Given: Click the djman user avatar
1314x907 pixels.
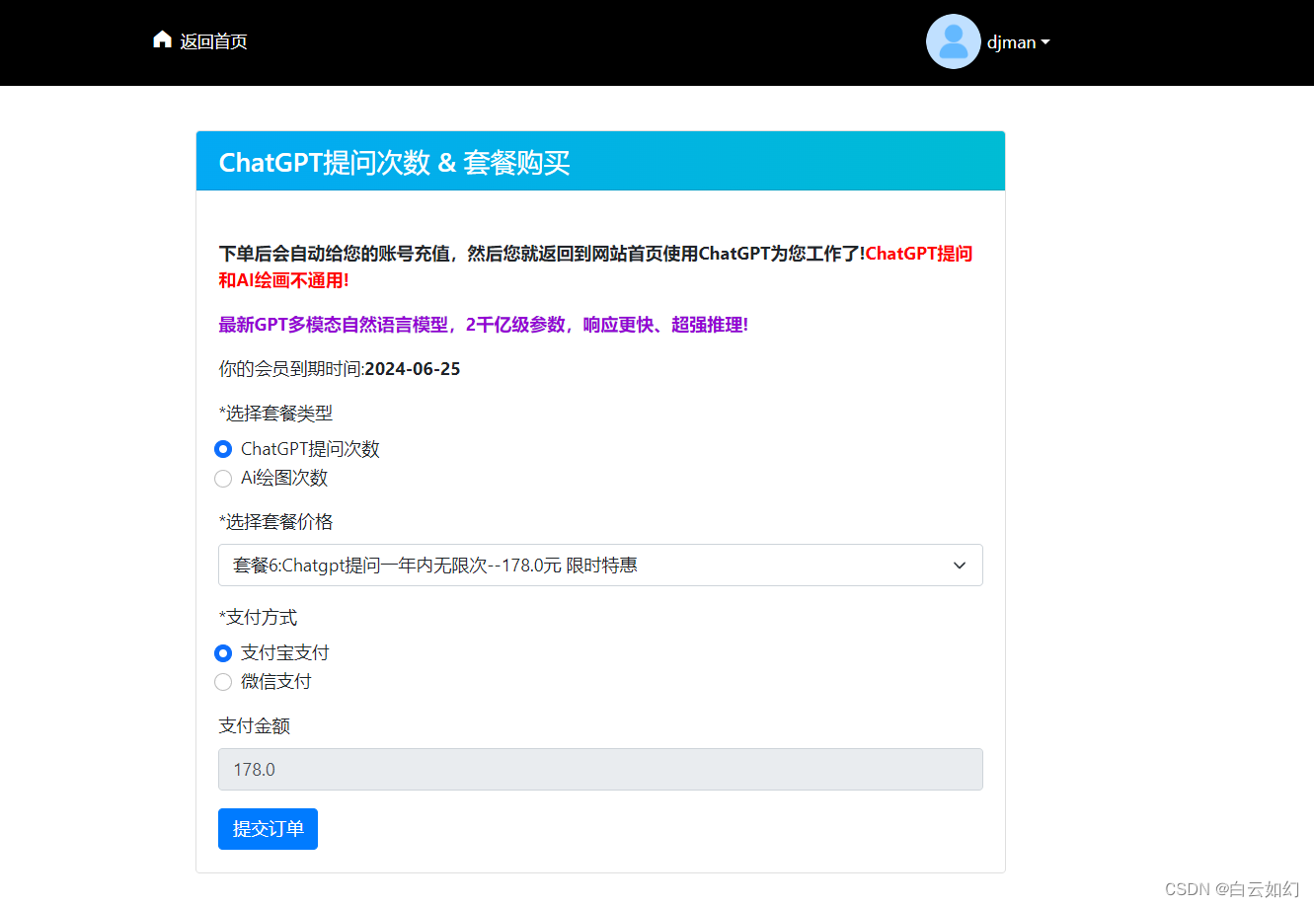Looking at the screenshot, I should [x=953, y=41].
